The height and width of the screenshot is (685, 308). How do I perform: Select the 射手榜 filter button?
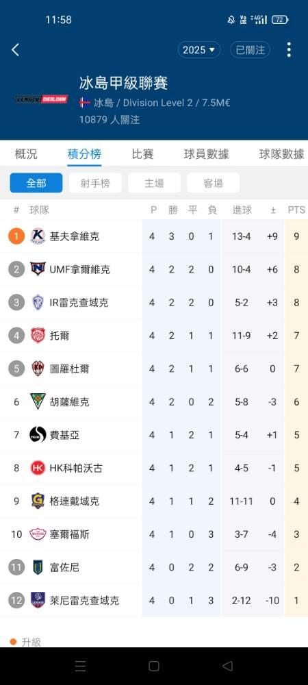pyautogui.click(x=95, y=183)
